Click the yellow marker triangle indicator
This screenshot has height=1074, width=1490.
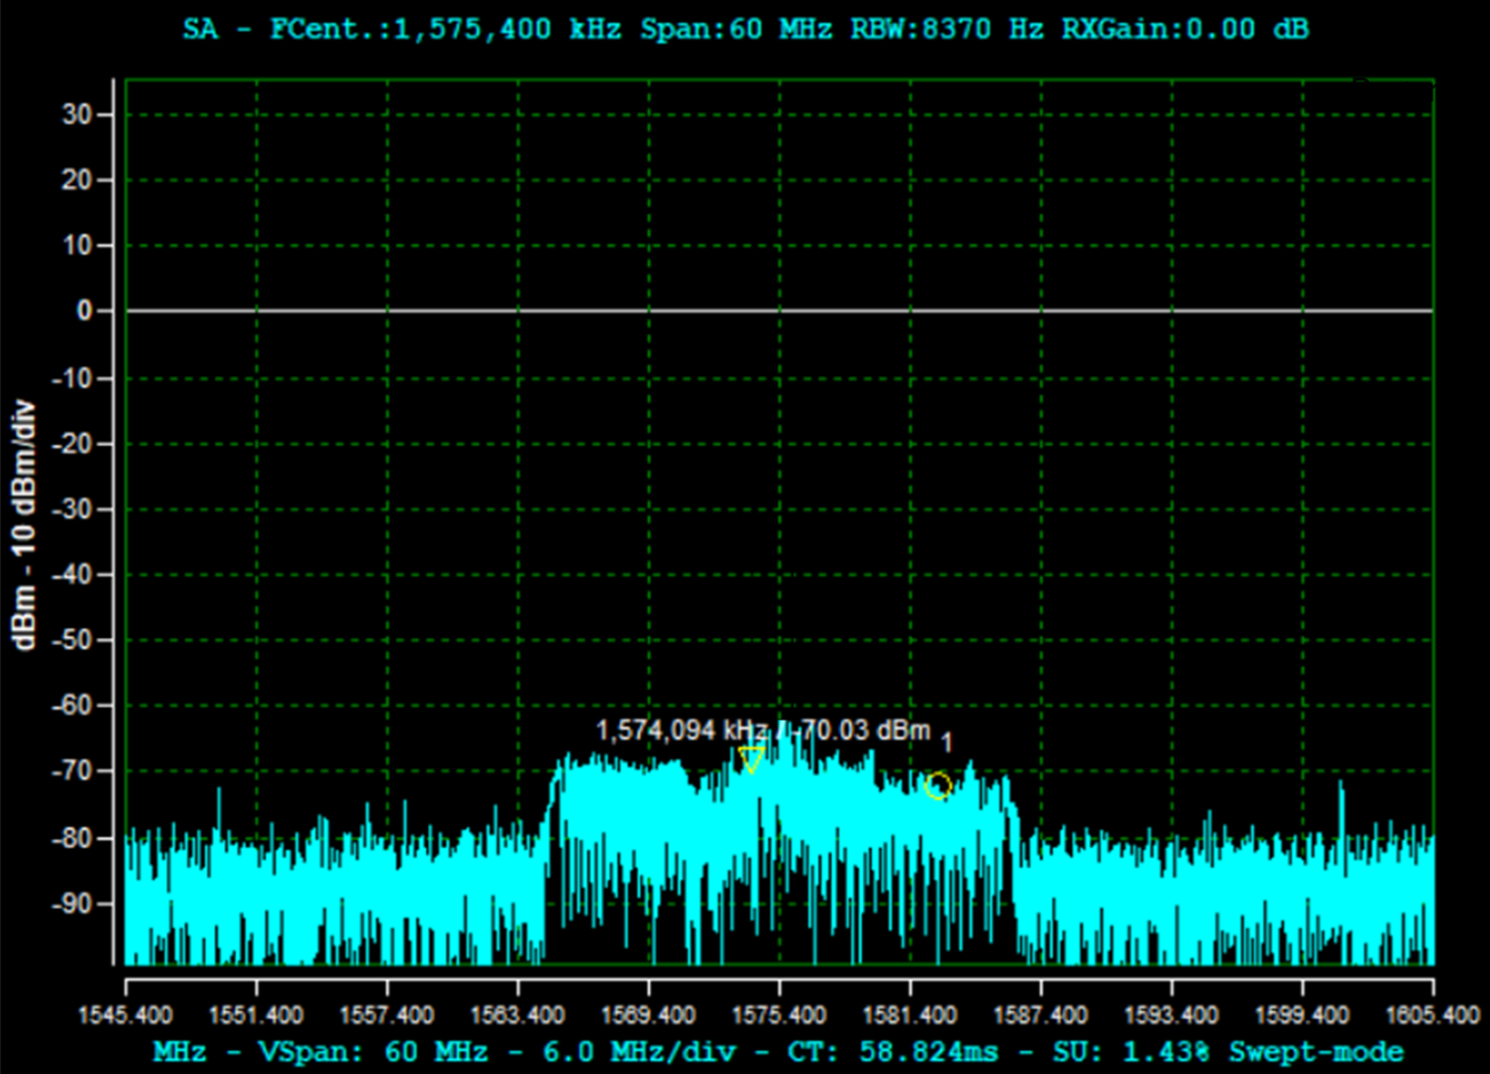pos(753,758)
